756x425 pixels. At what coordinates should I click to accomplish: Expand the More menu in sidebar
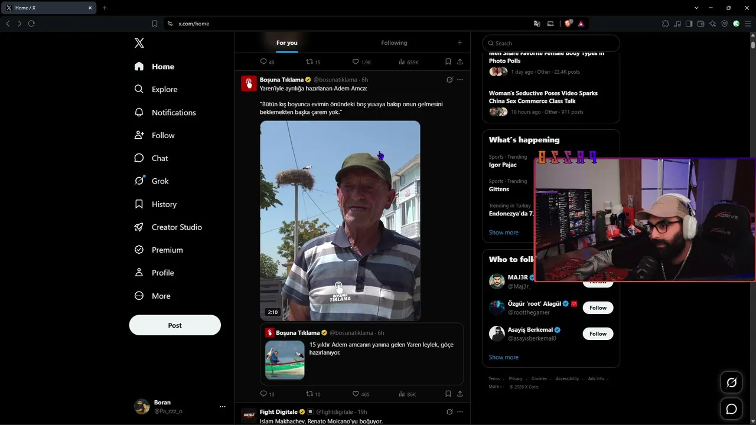tap(152, 296)
